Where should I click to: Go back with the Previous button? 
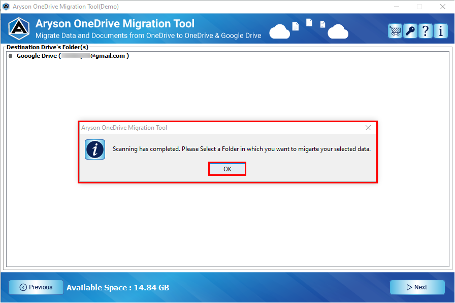coord(36,287)
